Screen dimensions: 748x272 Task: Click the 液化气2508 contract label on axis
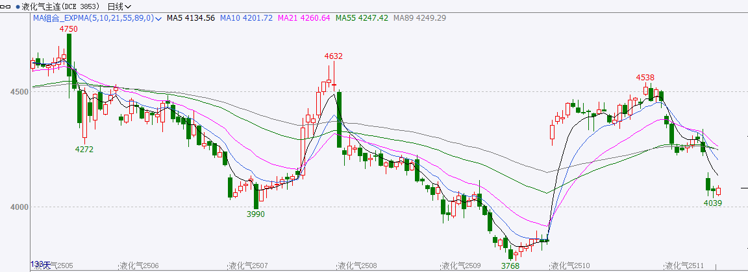point(356,266)
